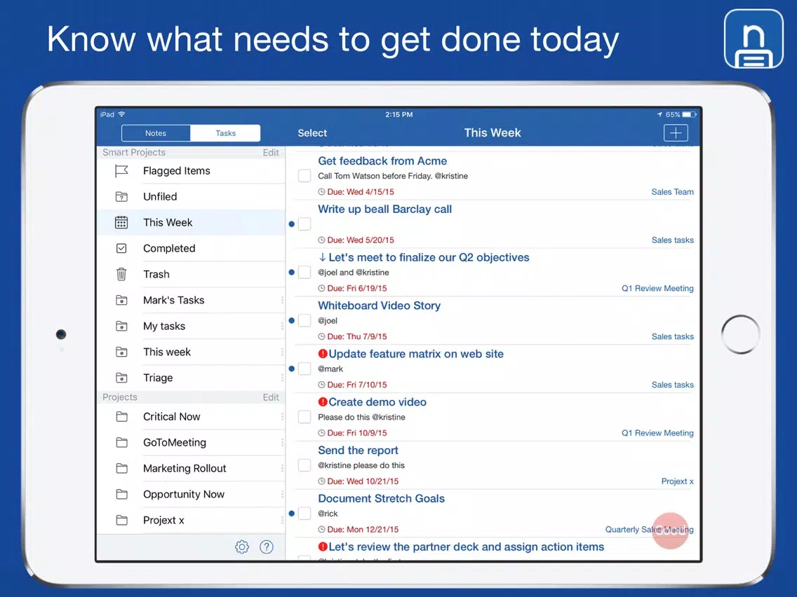Switch to the Tasks tab
This screenshot has width=797, height=597.
pyautogui.click(x=225, y=133)
